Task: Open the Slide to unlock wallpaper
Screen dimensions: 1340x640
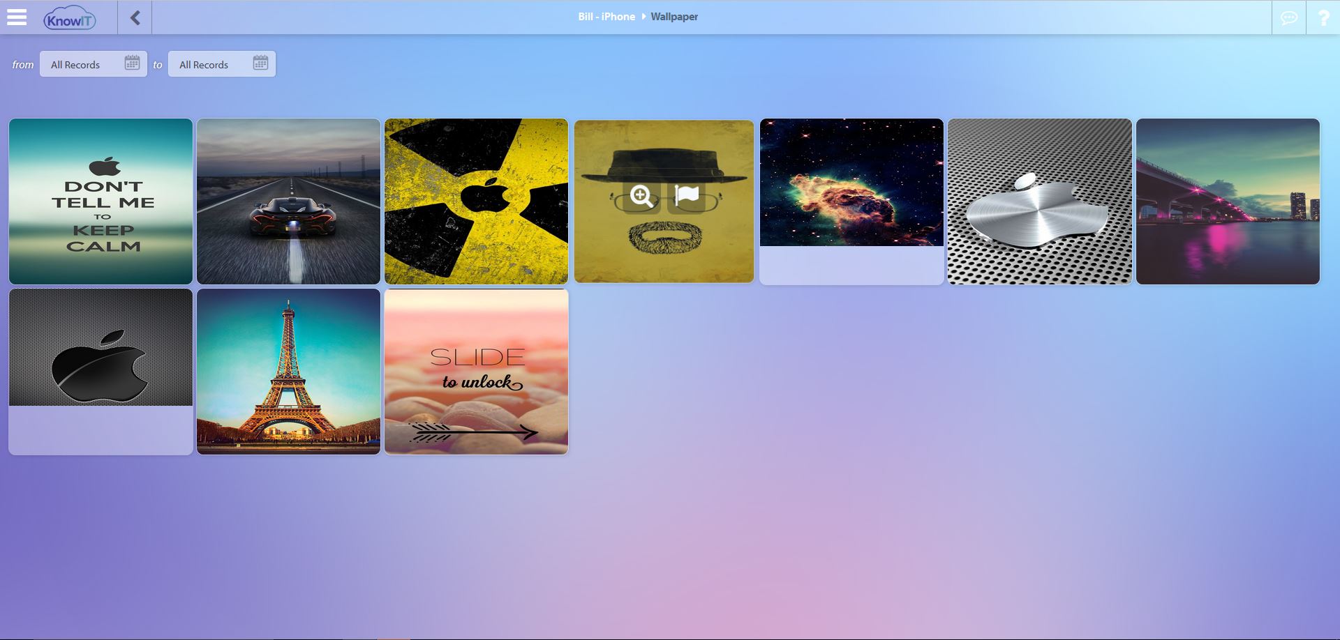Action: point(476,372)
